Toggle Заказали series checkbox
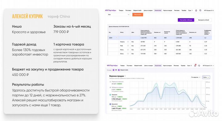 110,95
